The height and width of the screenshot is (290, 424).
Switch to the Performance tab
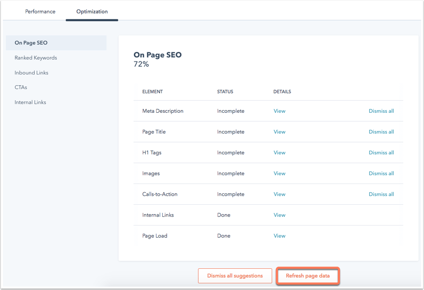[40, 11]
